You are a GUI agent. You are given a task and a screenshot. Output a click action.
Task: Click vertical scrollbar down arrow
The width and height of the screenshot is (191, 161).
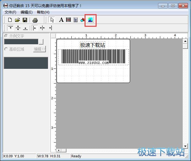click(185, 146)
